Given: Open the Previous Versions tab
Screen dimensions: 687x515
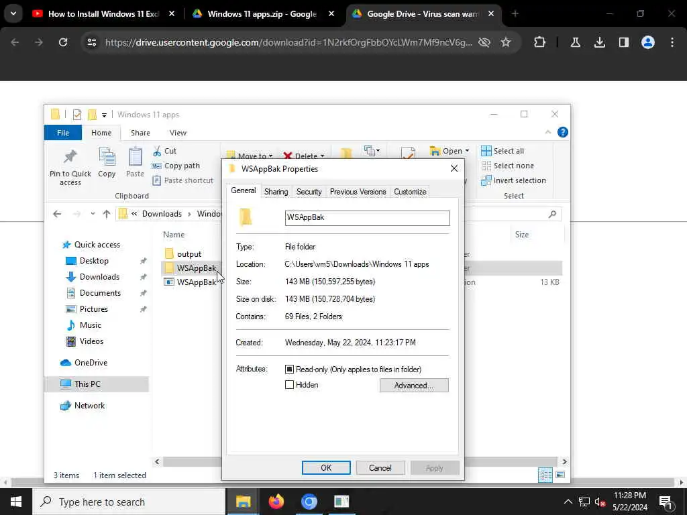Looking at the screenshot, I should pos(358,192).
